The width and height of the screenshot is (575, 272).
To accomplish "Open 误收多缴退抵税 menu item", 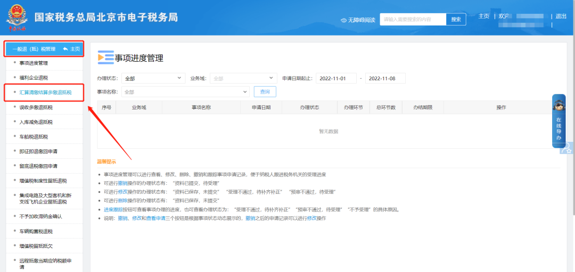I will click(36, 107).
